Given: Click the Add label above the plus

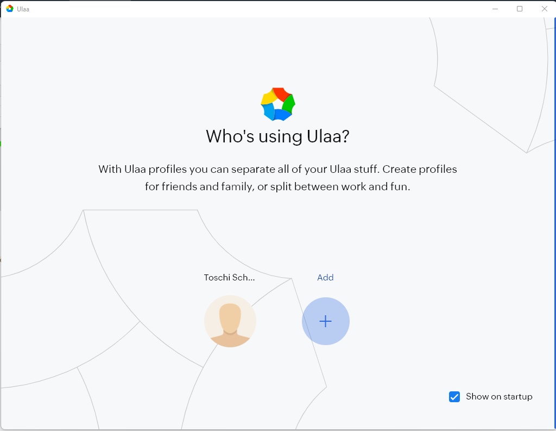Looking at the screenshot, I should (325, 277).
